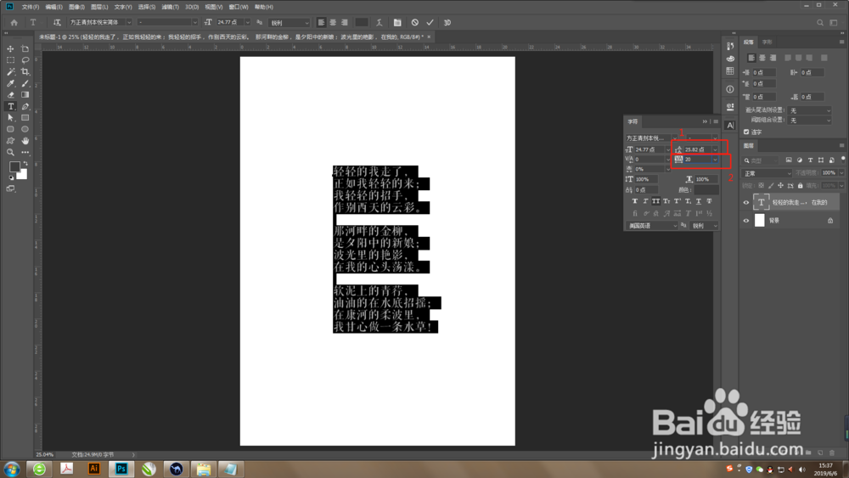Viewport: 849px width, 478px height.
Task: Open Illustrator from the Windows taskbar
Action: (93, 469)
